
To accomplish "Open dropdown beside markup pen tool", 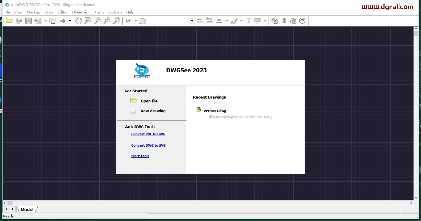I will 241,21.
